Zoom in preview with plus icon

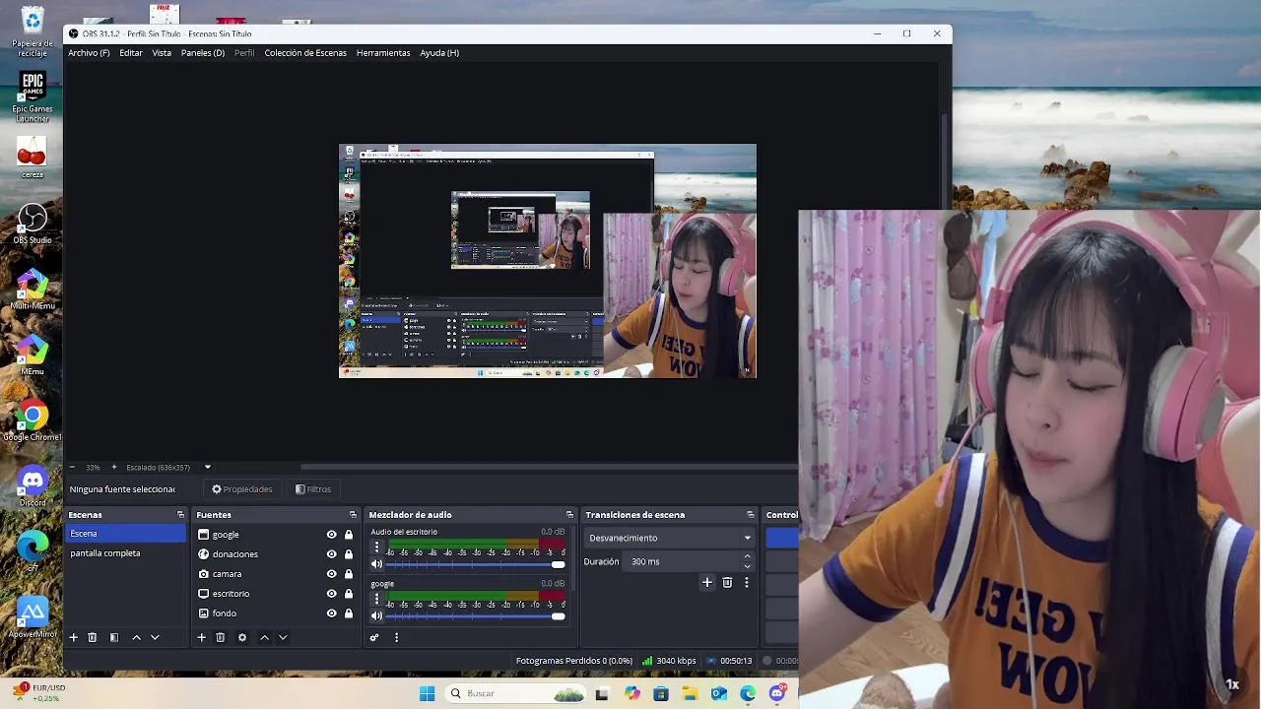[x=113, y=467]
